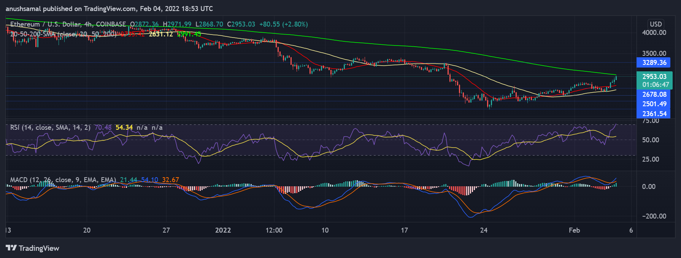
Task: Click the yellow RSI average value 54.34
Action: coord(124,127)
